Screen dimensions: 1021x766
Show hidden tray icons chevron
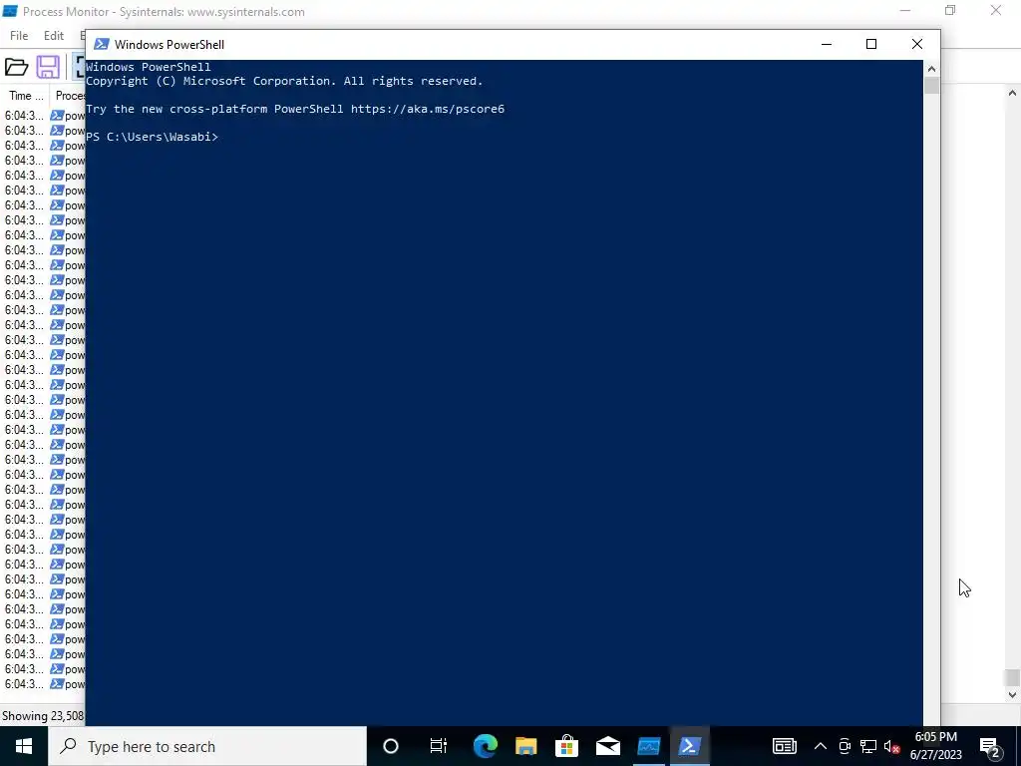tap(821, 746)
